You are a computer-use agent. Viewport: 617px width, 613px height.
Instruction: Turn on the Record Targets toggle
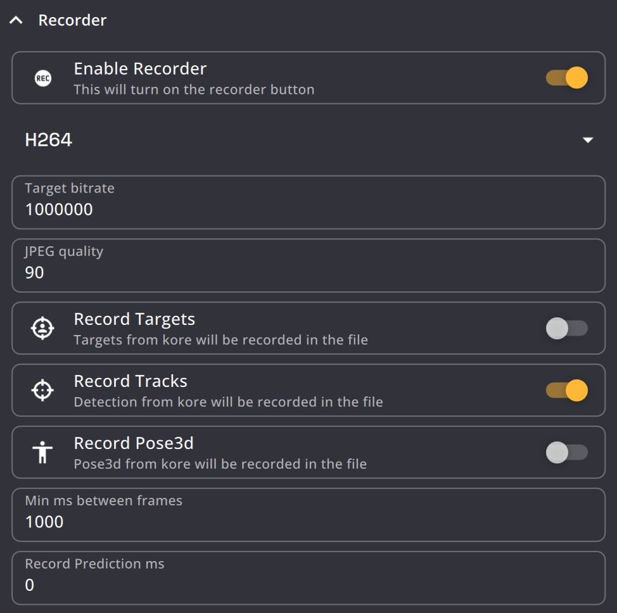[567, 328]
